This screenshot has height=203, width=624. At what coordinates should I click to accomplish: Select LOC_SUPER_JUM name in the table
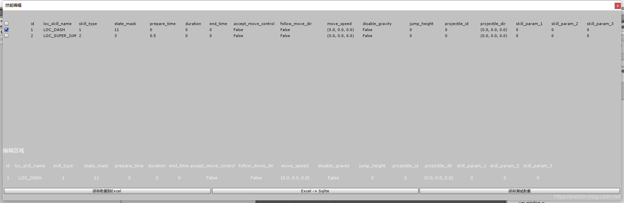coord(60,36)
